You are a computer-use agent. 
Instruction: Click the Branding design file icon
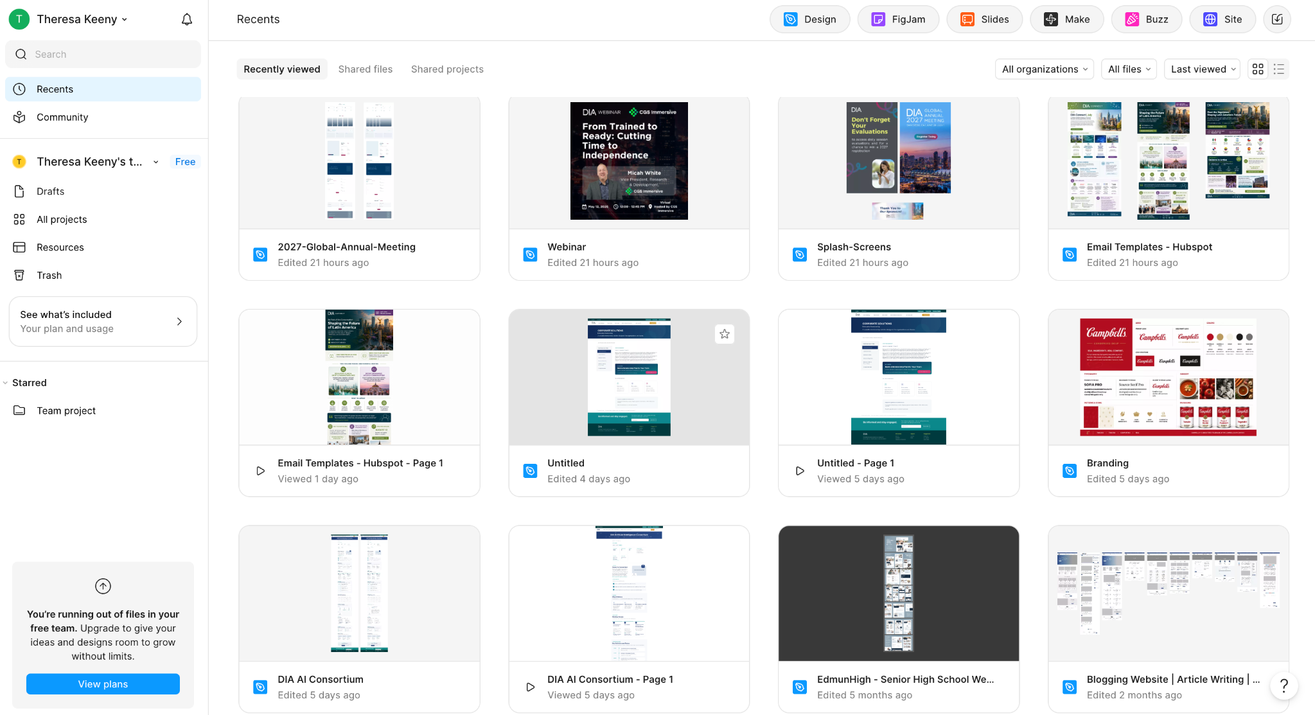point(1070,471)
